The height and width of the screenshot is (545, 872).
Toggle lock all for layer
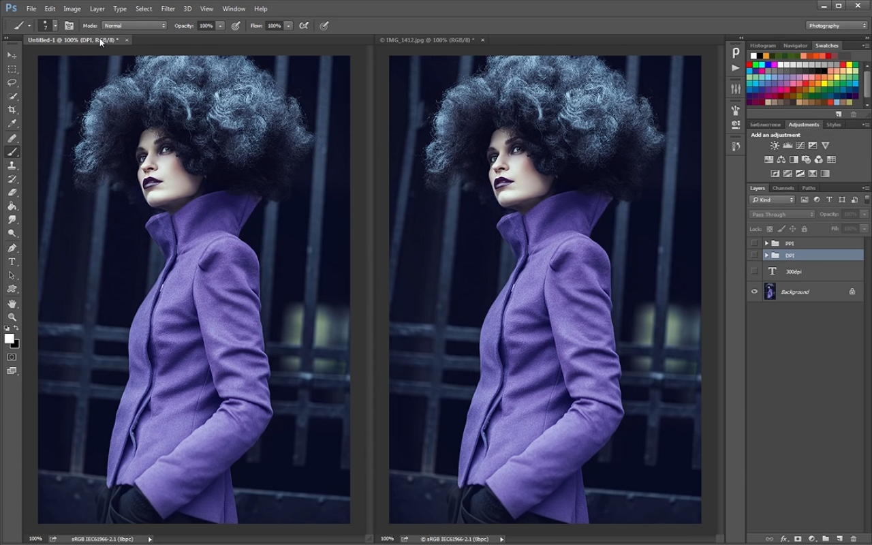click(x=804, y=229)
